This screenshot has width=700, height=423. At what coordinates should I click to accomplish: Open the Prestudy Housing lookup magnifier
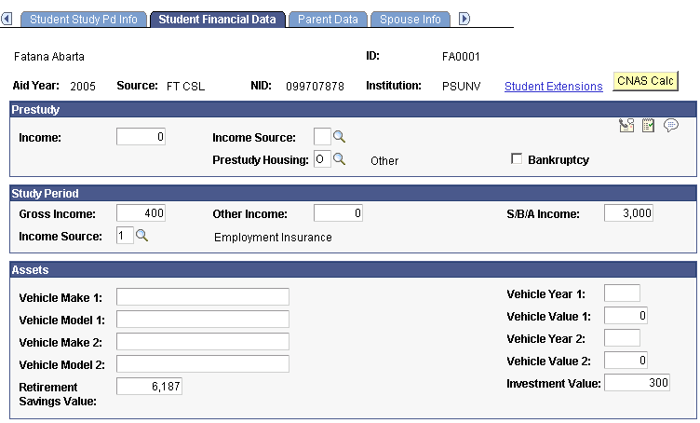(x=339, y=159)
